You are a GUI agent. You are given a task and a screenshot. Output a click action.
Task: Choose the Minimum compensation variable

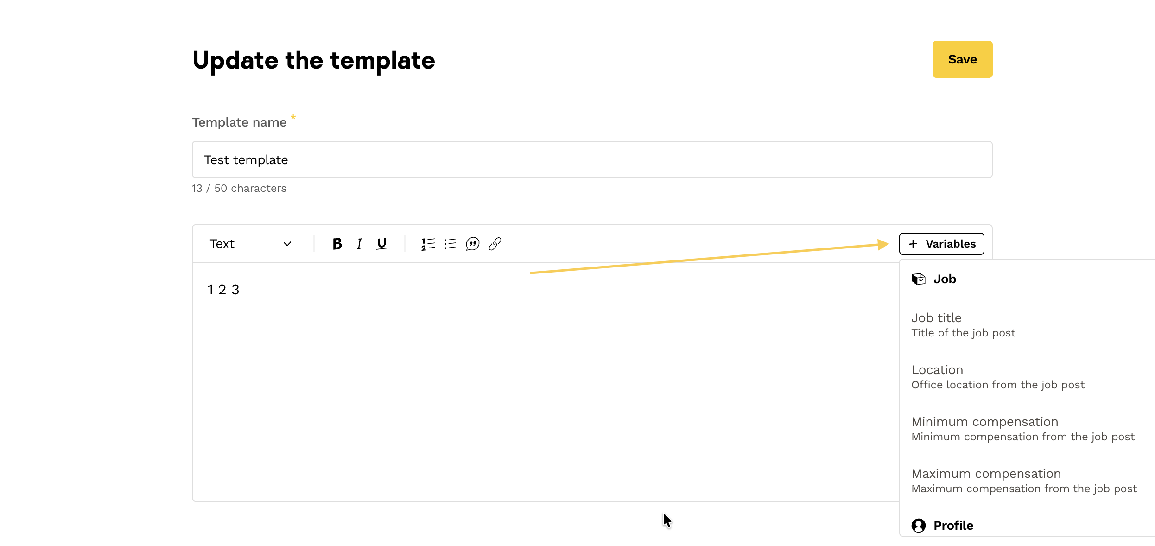tap(1022, 429)
